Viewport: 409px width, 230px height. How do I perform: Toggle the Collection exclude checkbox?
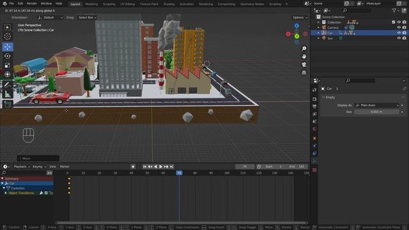[394, 22]
